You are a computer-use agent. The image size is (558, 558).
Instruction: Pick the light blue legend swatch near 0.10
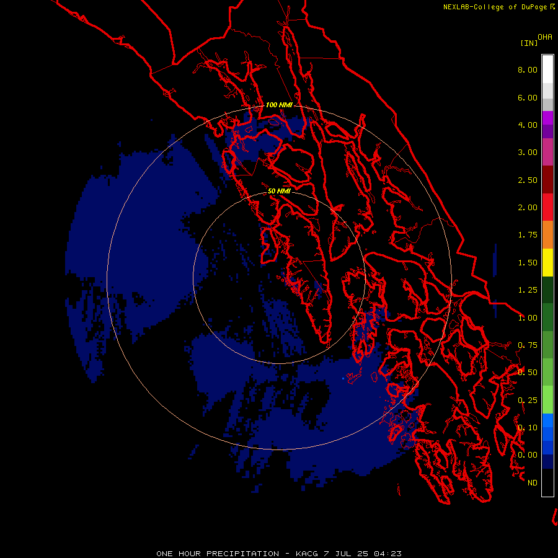pos(547,420)
